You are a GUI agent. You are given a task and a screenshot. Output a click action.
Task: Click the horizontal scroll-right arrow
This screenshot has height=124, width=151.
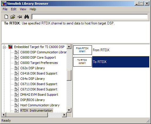64,115
